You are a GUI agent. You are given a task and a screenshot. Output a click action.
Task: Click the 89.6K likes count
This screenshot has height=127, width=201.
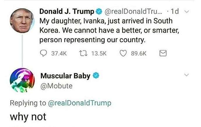139,53
